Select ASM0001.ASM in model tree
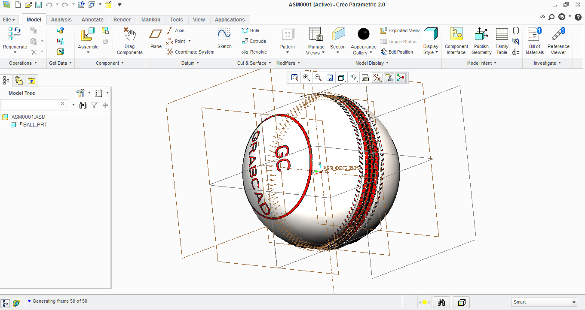 pyautogui.click(x=28, y=117)
